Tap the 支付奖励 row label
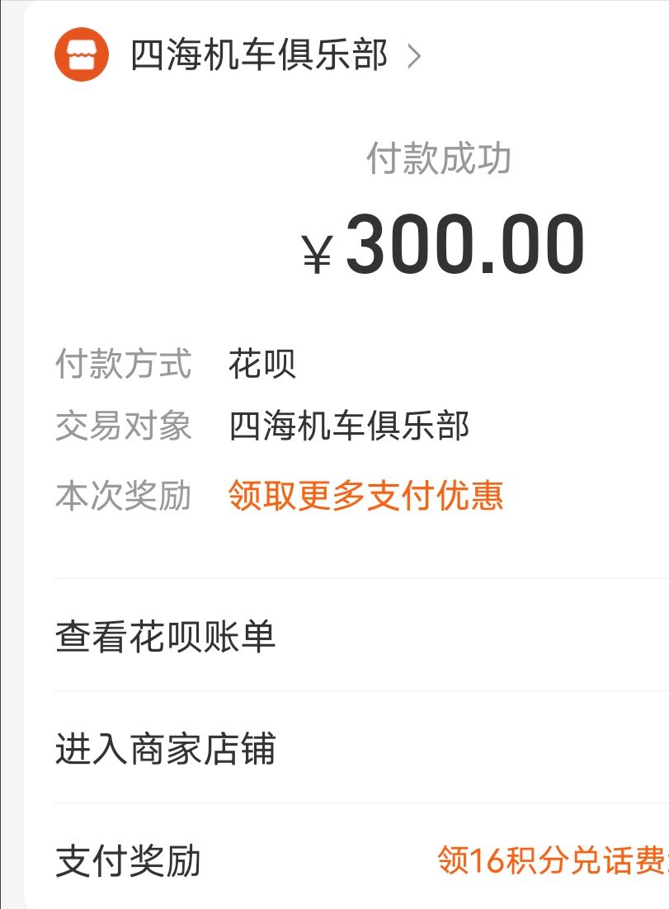The width and height of the screenshot is (669, 909). 129,861
